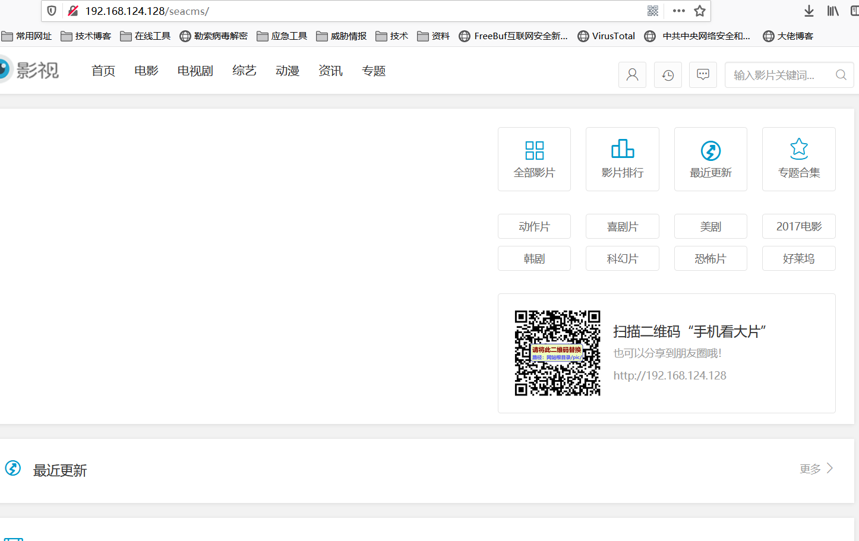This screenshot has width=859, height=541.
Task: Open the message comment icon
Action: click(x=703, y=75)
